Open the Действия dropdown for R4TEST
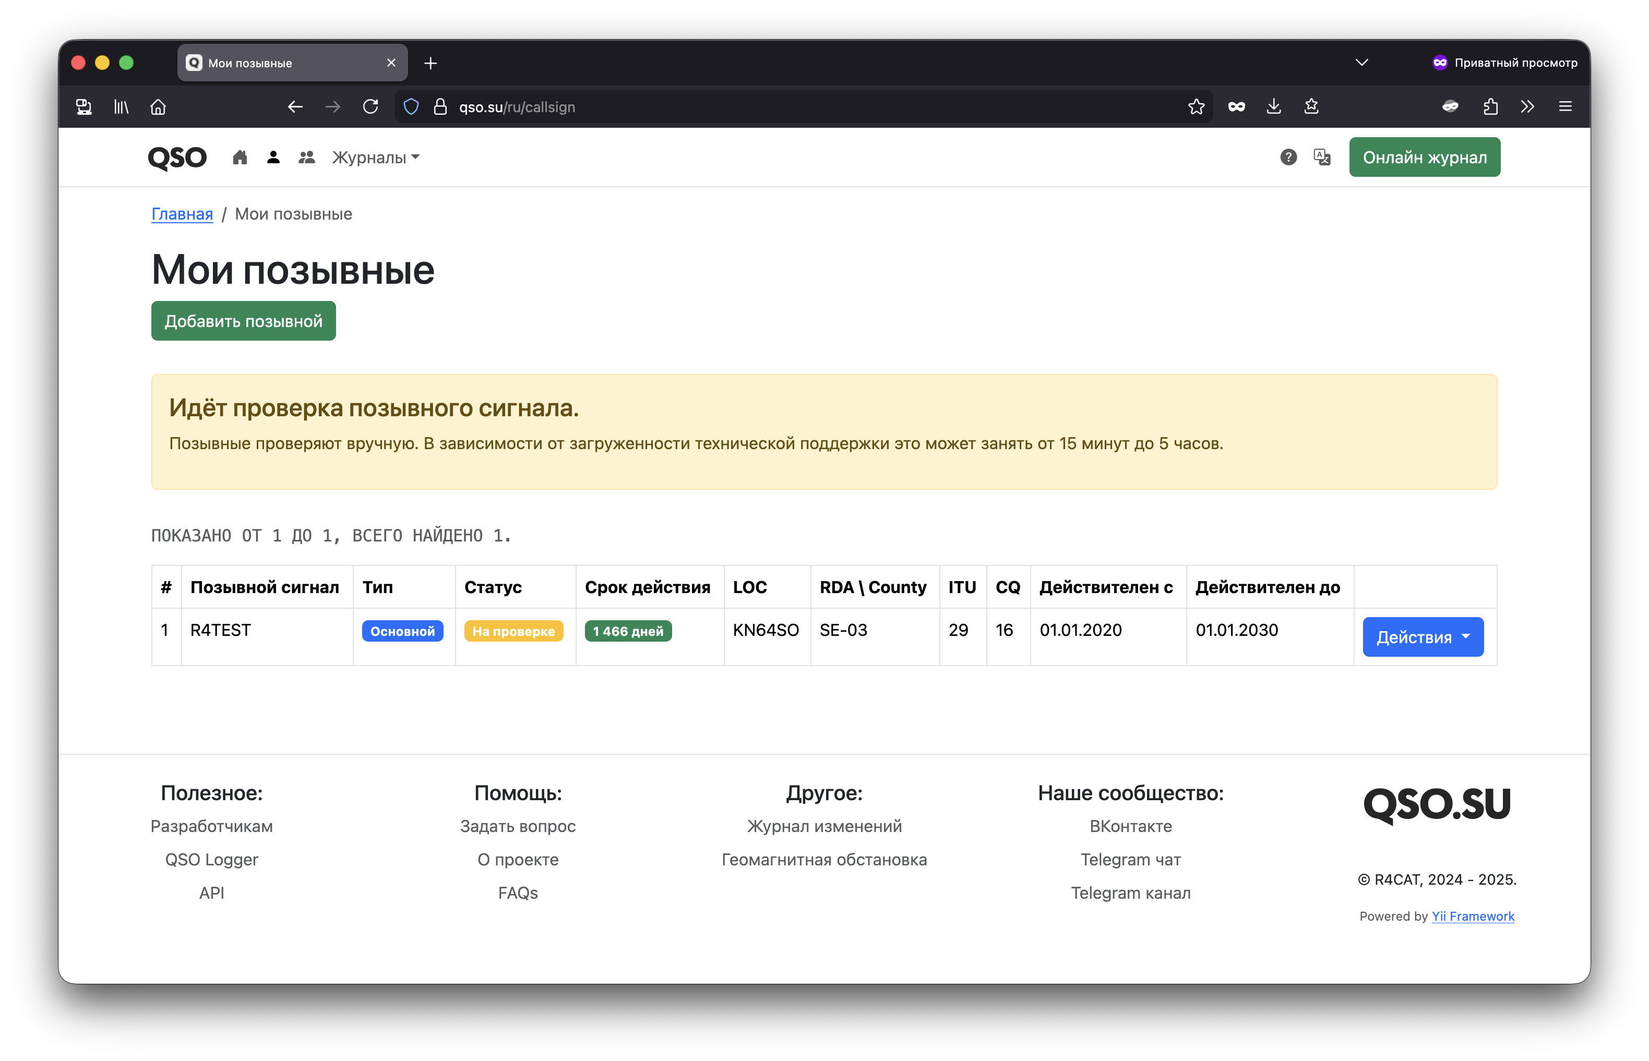This screenshot has width=1649, height=1061. pyautogui.click(x=1423, y=637)
